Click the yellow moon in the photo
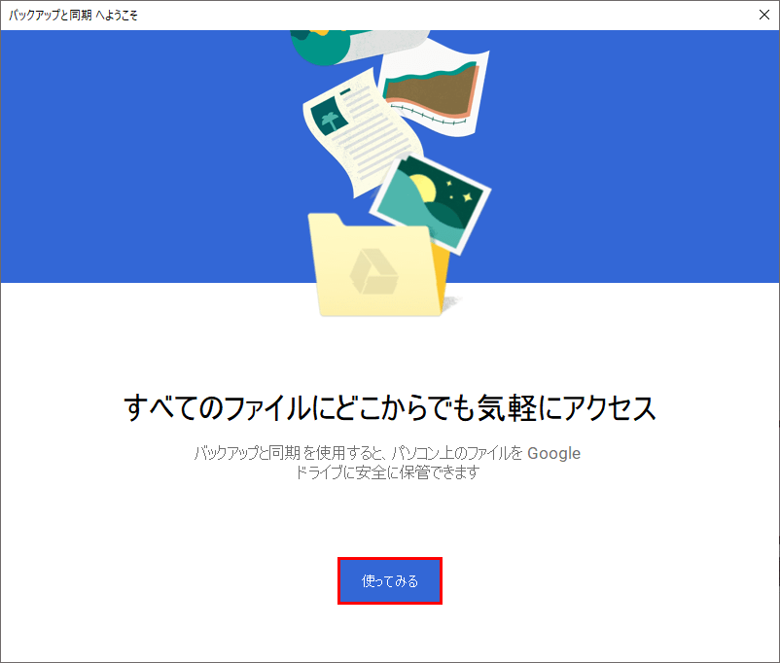 pos(423,189)
